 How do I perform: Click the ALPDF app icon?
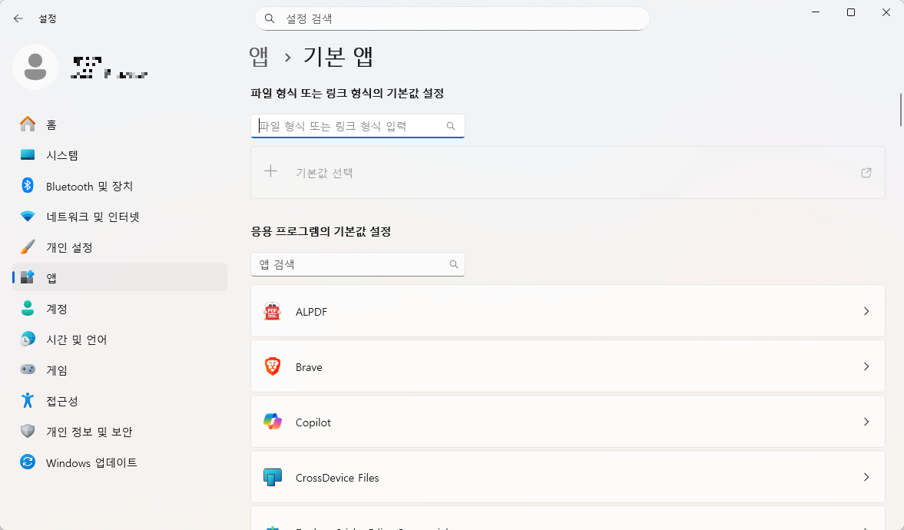point(272,311)
